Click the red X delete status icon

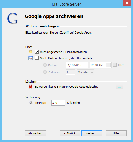(31, 87)
